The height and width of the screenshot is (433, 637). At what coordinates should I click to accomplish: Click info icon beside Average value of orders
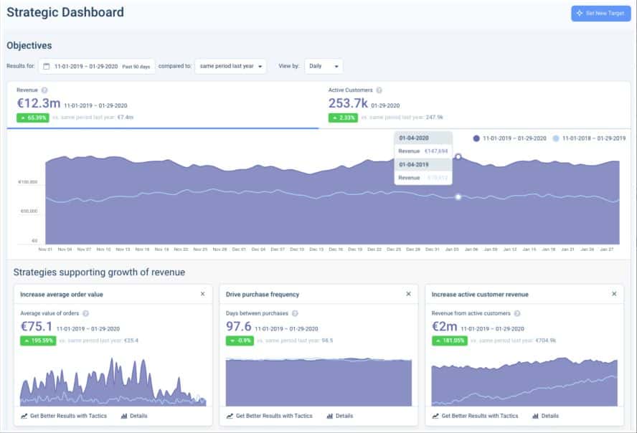point(85,313)
